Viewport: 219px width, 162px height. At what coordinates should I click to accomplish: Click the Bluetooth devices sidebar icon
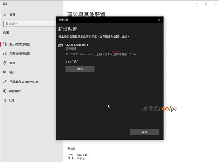(5, 44)
